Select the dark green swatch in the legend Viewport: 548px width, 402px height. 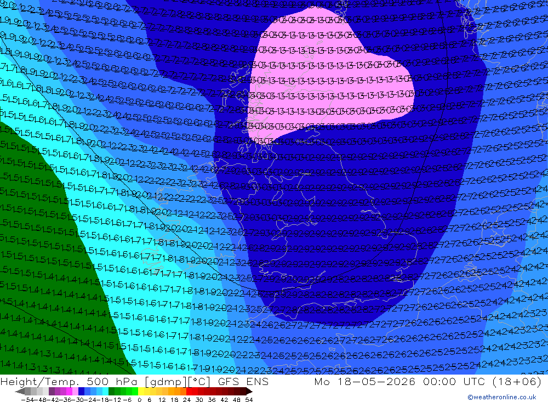point(111,391)
